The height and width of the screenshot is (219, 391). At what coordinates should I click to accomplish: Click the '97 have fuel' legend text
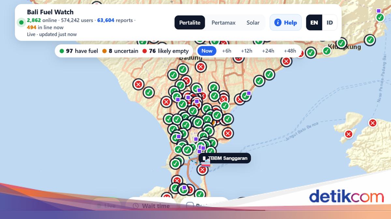click(82, 51)
